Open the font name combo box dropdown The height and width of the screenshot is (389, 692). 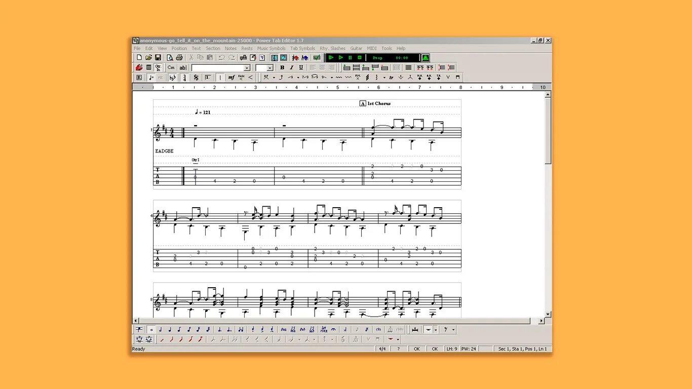coord(247,68)
